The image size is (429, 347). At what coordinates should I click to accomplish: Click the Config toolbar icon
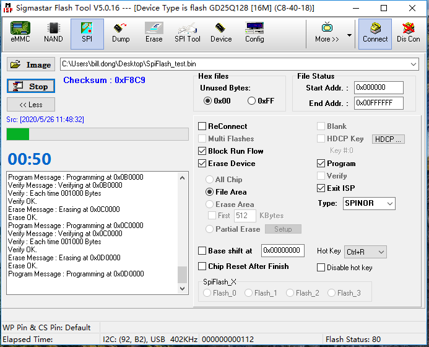254,32
